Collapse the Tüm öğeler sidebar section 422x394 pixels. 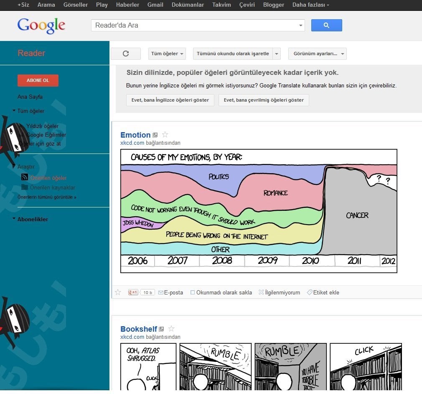(x=14, y=110)
